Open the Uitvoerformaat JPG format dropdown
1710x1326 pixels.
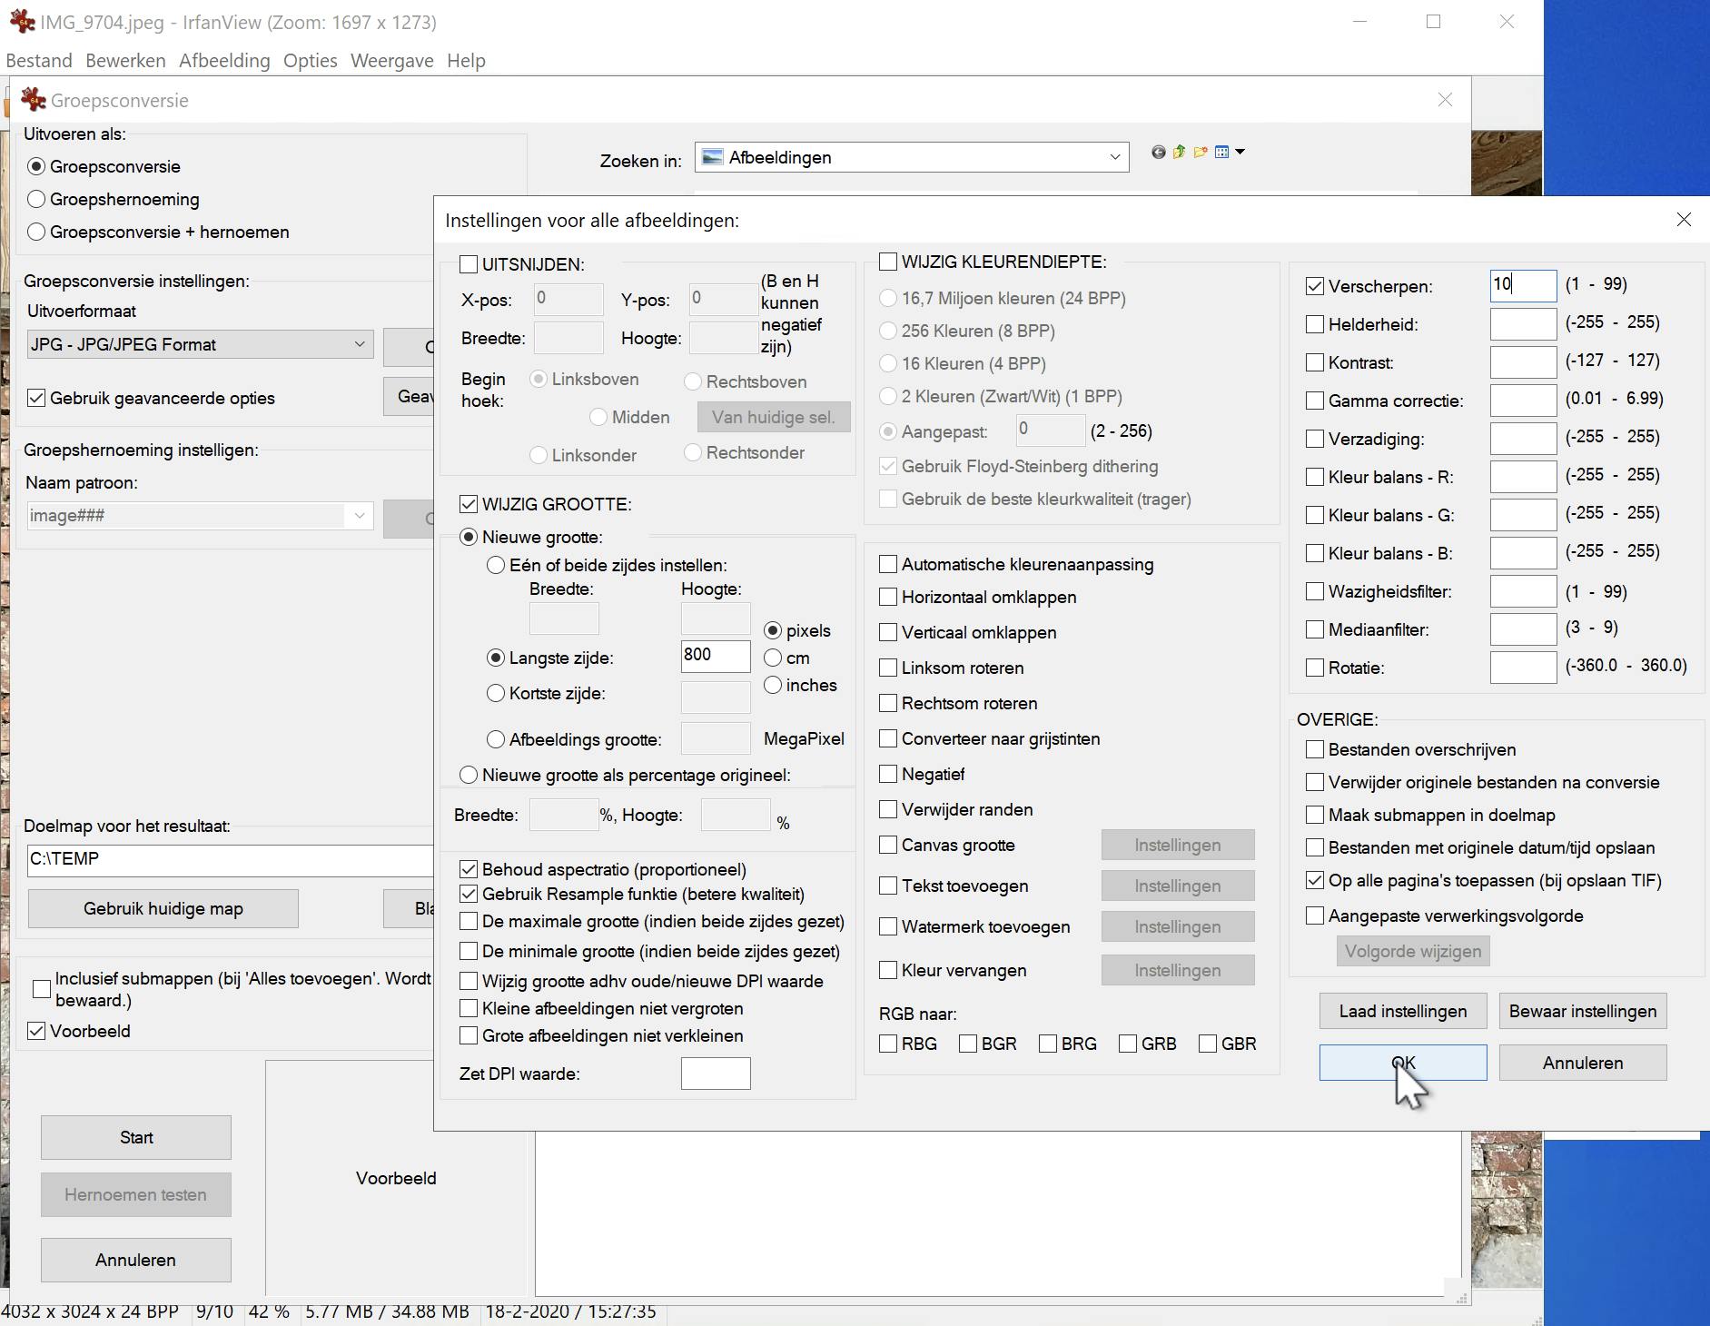coord(359,344)
